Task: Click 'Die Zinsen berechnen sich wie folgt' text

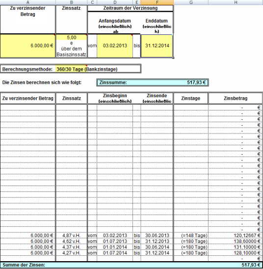Action: pyautogui.click(x=42, y=82)
